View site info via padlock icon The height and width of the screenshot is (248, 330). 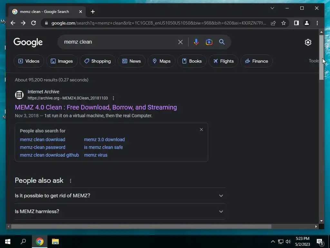click(x=46, y=23)
